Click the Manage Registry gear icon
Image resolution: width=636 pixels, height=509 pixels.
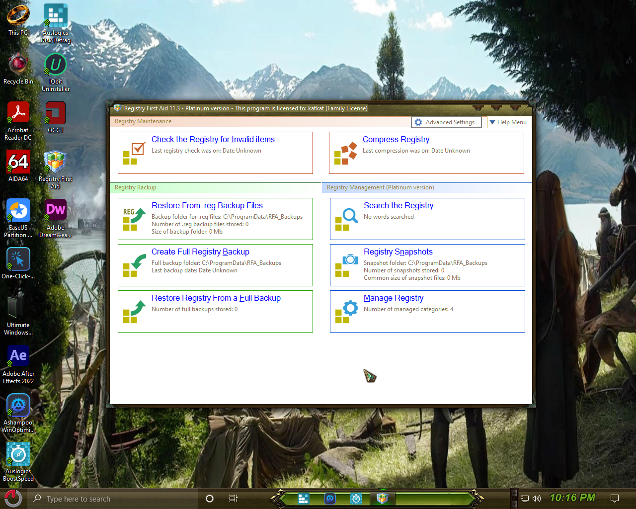(346, 312)
